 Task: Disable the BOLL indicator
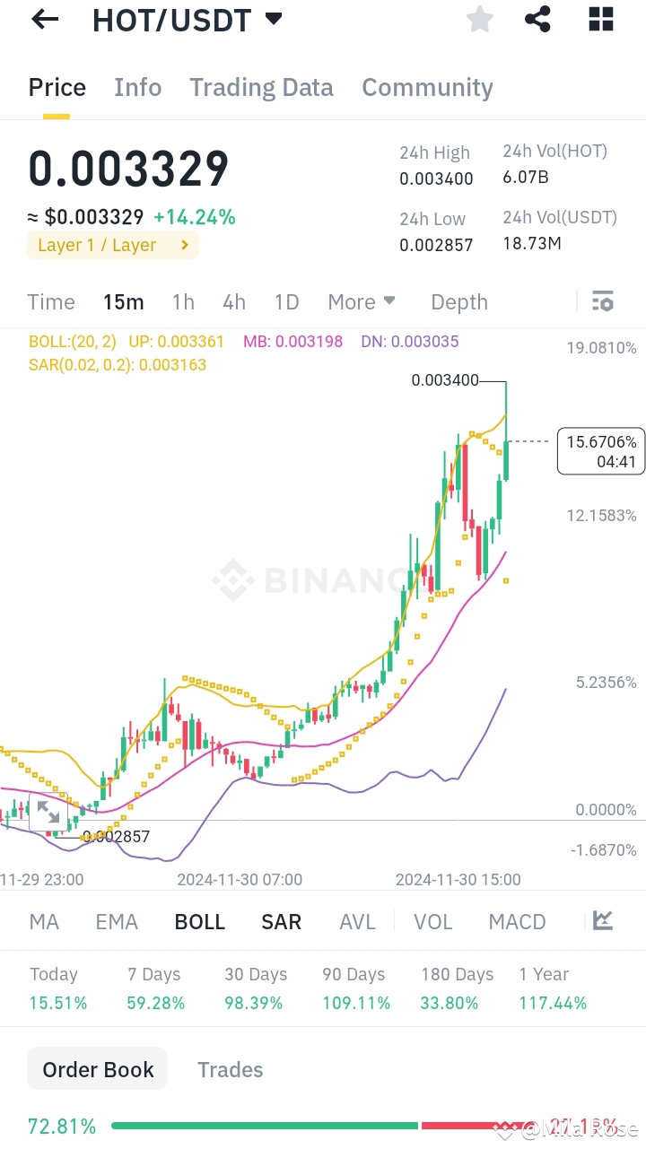pos(199,921)
